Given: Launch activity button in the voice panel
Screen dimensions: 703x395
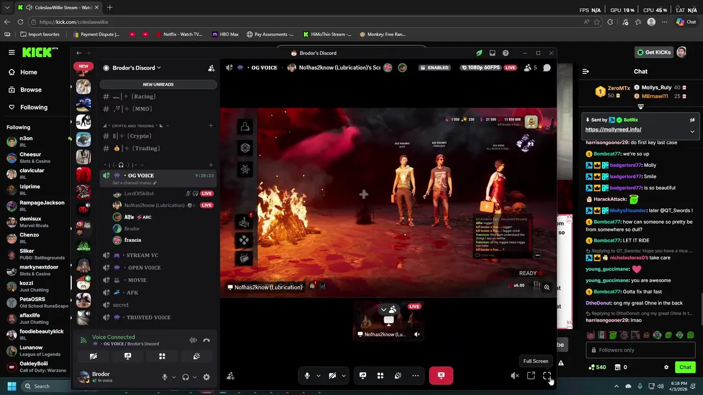Looking at the screenshot, I should pos(162,357).
